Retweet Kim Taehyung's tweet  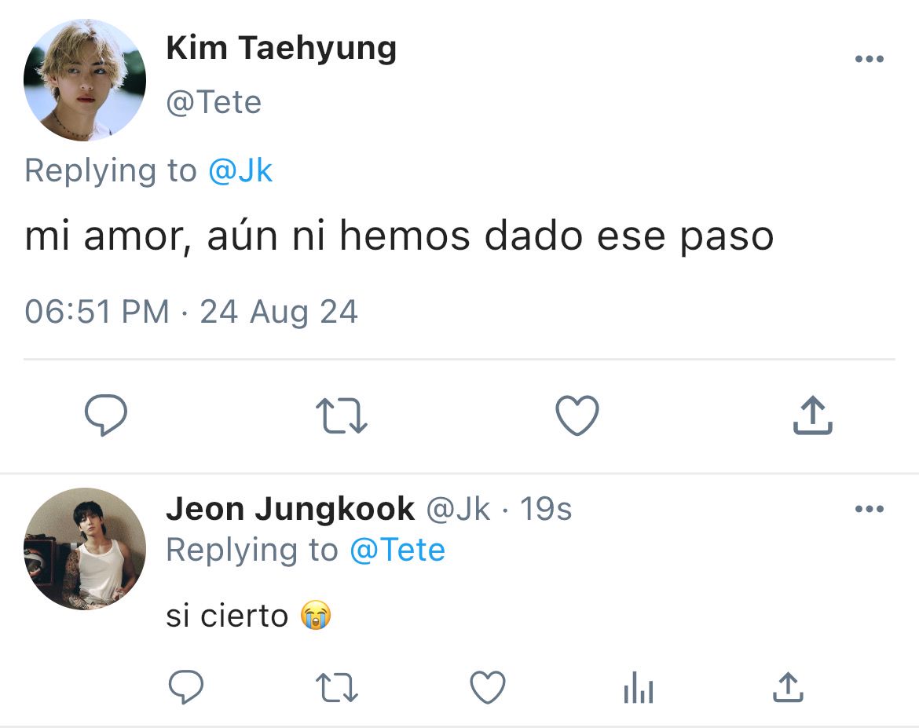coord(341,415)
